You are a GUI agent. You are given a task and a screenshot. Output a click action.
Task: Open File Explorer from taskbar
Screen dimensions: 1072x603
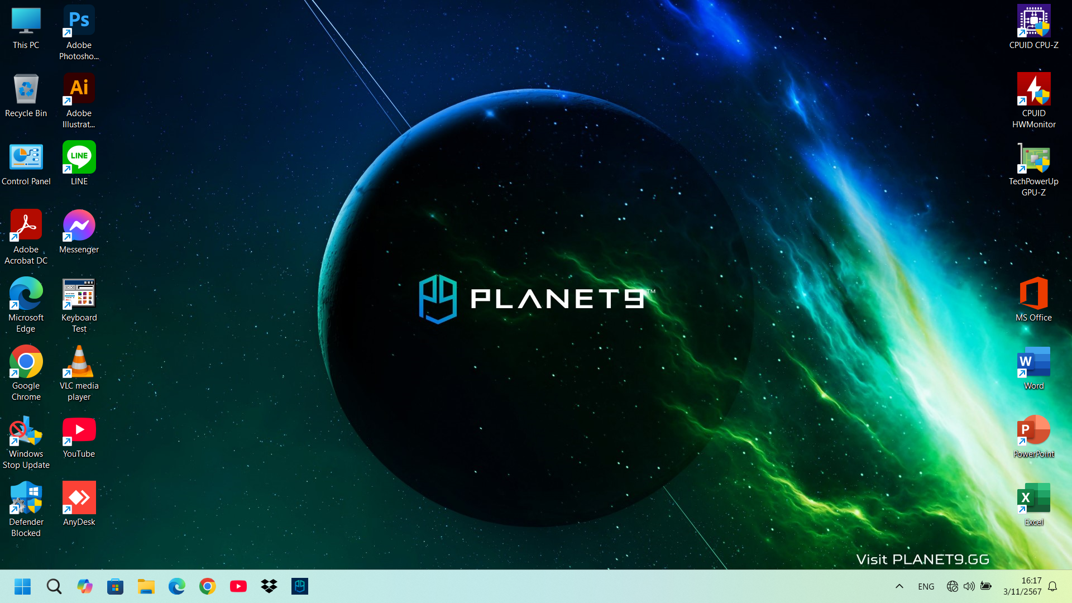click(146, 586)
